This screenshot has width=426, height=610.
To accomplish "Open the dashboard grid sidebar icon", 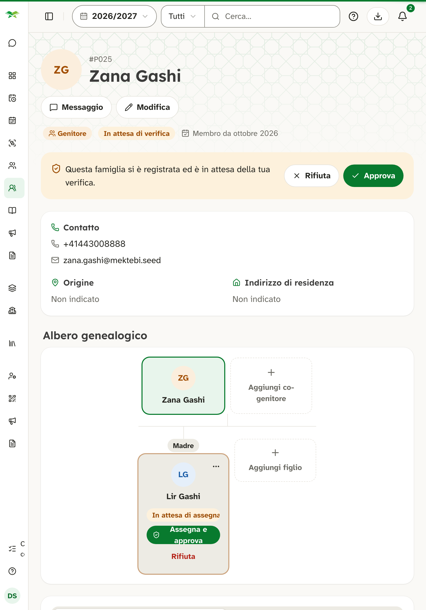I will point(12,76).
